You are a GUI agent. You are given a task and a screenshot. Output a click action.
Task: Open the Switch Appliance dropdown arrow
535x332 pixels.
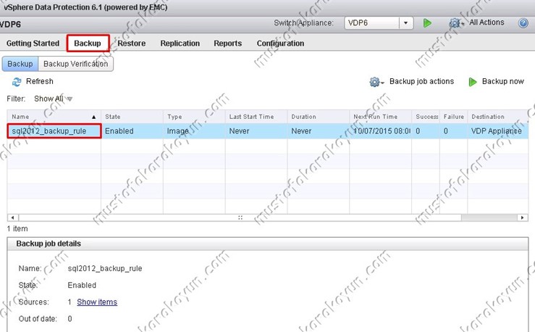pyautogui.click(x=405, y=23)
